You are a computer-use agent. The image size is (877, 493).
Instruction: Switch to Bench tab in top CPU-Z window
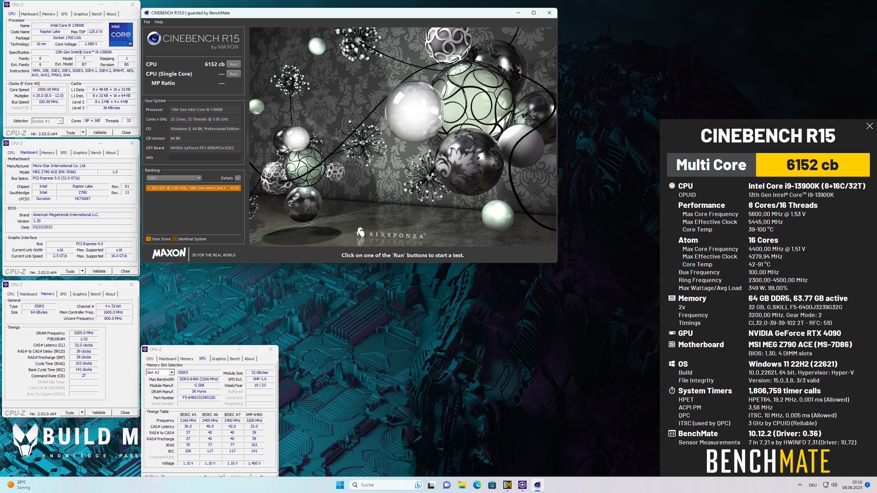coord(97,14)
